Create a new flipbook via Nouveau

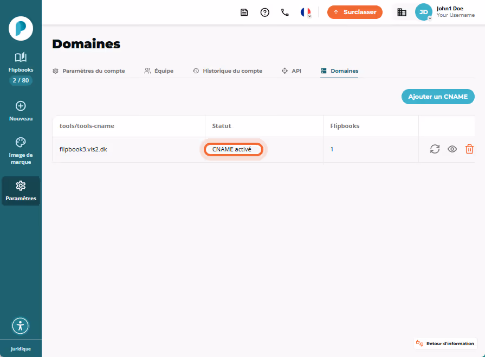[x=21, y=111]
